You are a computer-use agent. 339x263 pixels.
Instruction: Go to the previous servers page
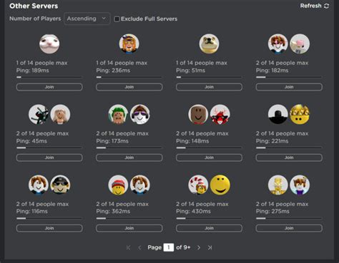140,247
